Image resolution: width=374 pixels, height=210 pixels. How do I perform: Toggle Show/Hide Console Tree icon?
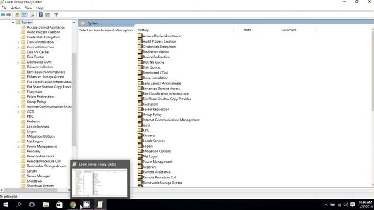(24, 15)
